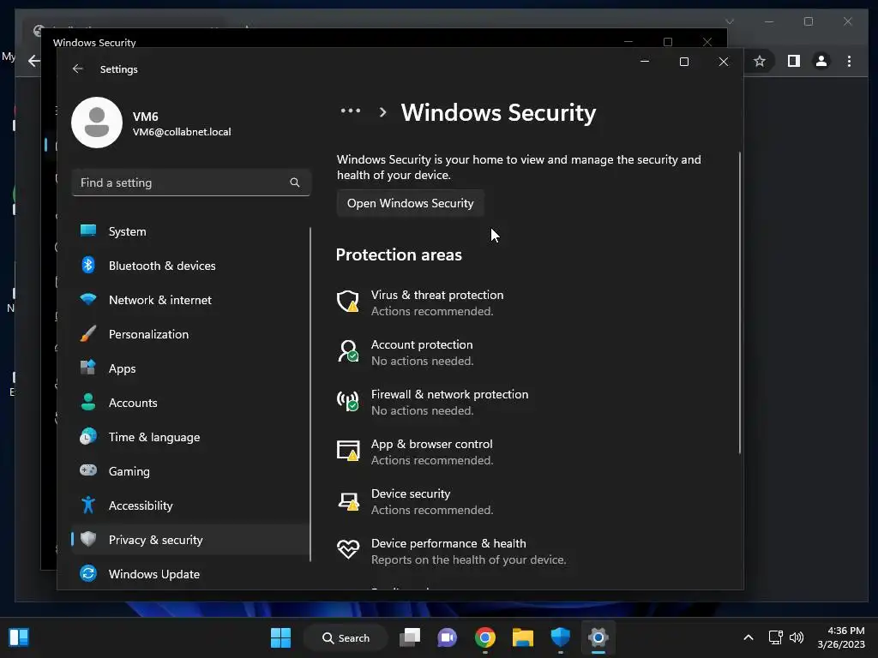
Task: Open Task View from taskbar
Action: 410,637
